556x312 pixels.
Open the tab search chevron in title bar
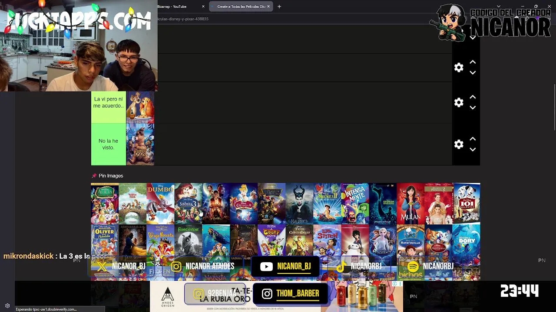(x=498, y=6)
